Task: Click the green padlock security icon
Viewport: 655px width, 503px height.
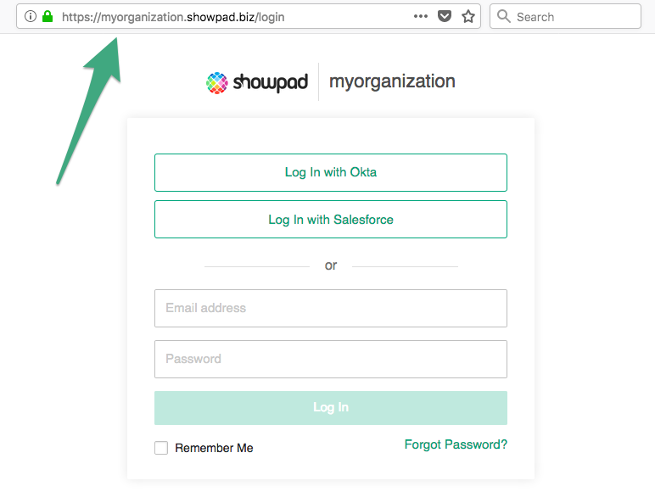Action: point(48,16)
